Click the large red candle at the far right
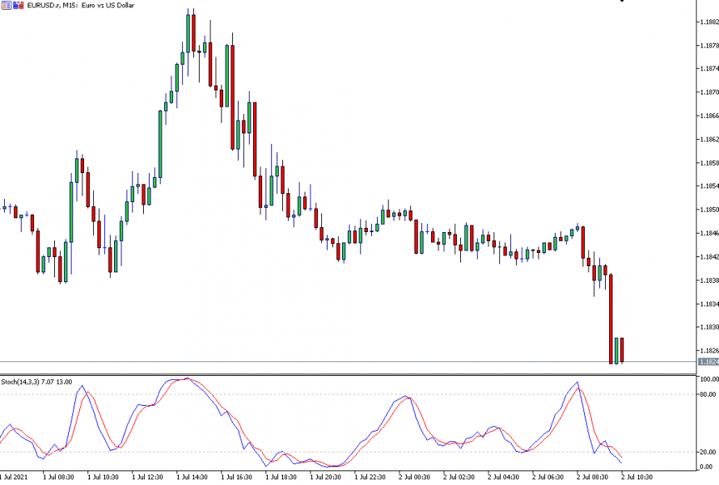The image size is (719, 485). (x=611, y=319)
